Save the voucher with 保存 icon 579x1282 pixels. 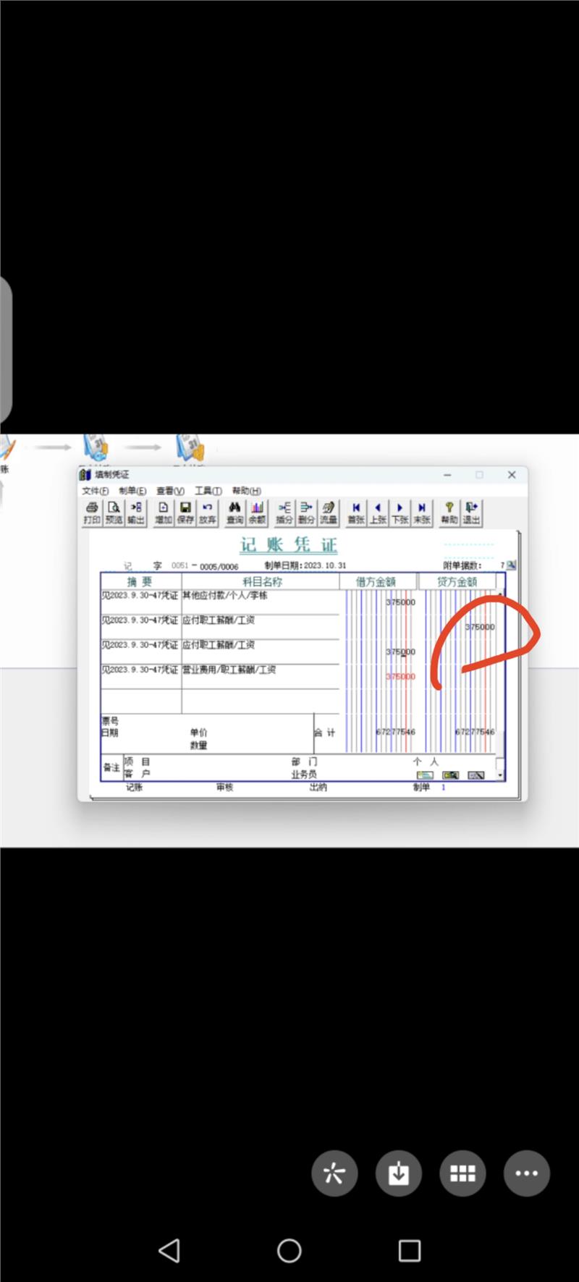[185, 513]
